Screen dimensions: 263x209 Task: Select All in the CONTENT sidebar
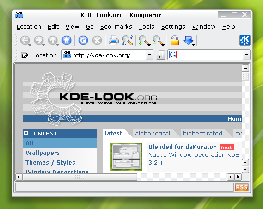[x=60, y=143]
